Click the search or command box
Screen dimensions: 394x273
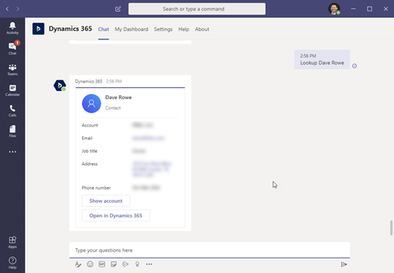pos(197,9)
